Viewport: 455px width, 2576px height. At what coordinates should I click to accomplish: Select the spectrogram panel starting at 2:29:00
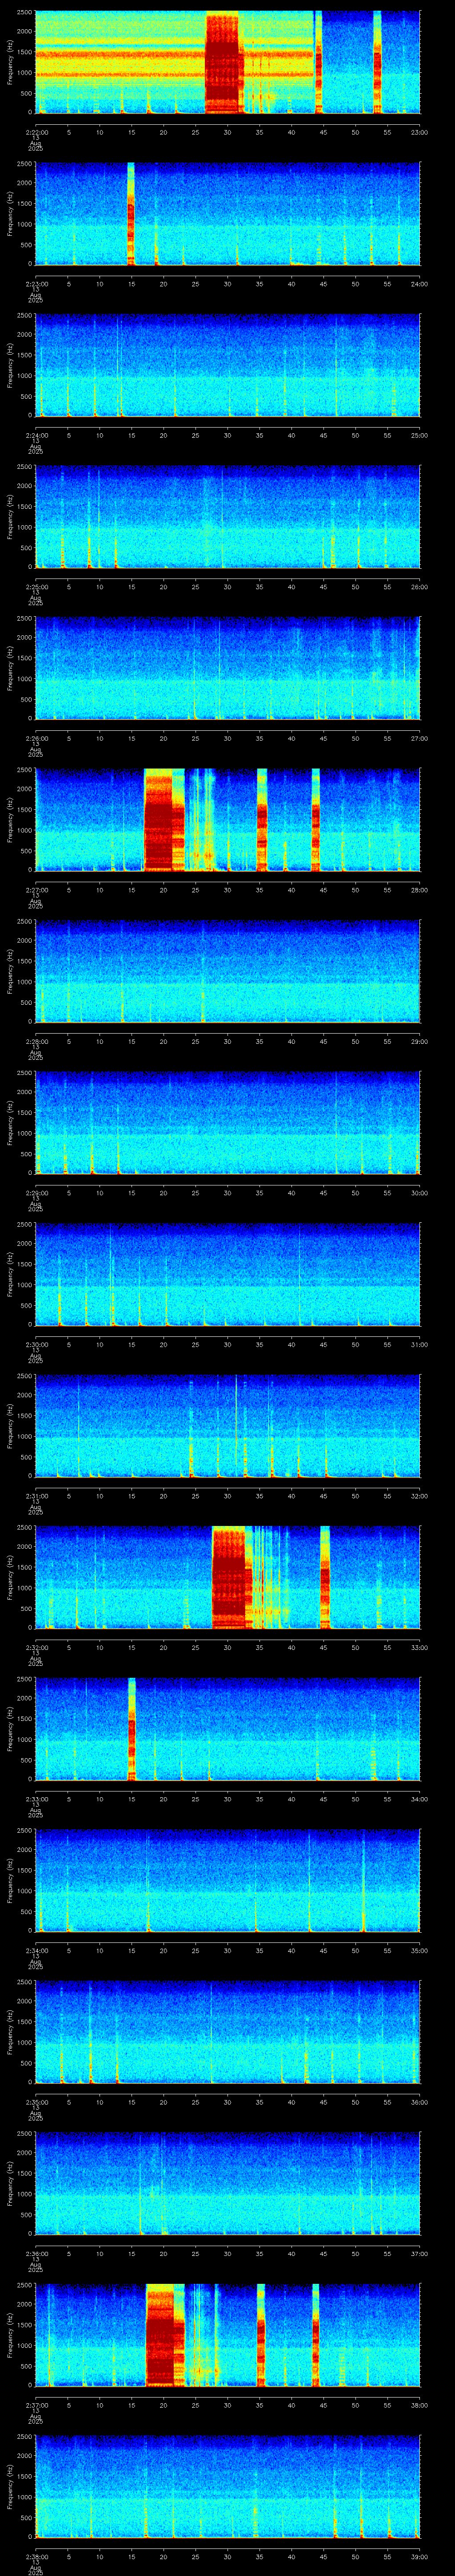(227, 1123)
